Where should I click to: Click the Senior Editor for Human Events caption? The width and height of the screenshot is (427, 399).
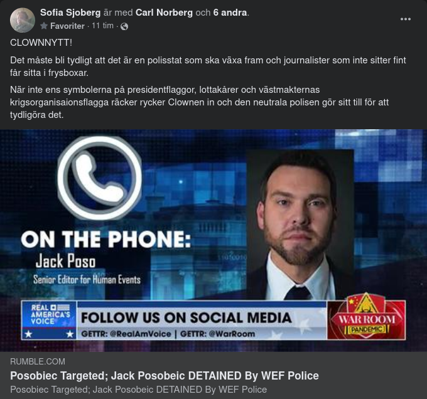[87, 280]
